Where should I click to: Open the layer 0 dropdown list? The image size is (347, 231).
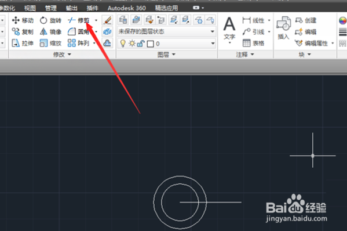[213, 44]
